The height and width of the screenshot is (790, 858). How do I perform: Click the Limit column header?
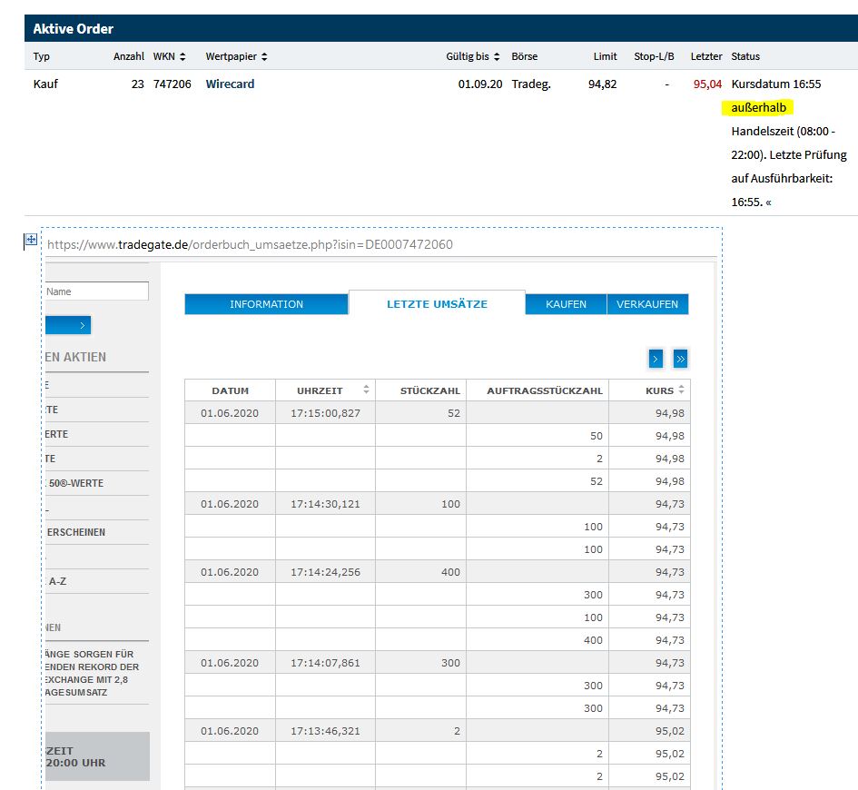pyautogui.click(x=605, y=56)
